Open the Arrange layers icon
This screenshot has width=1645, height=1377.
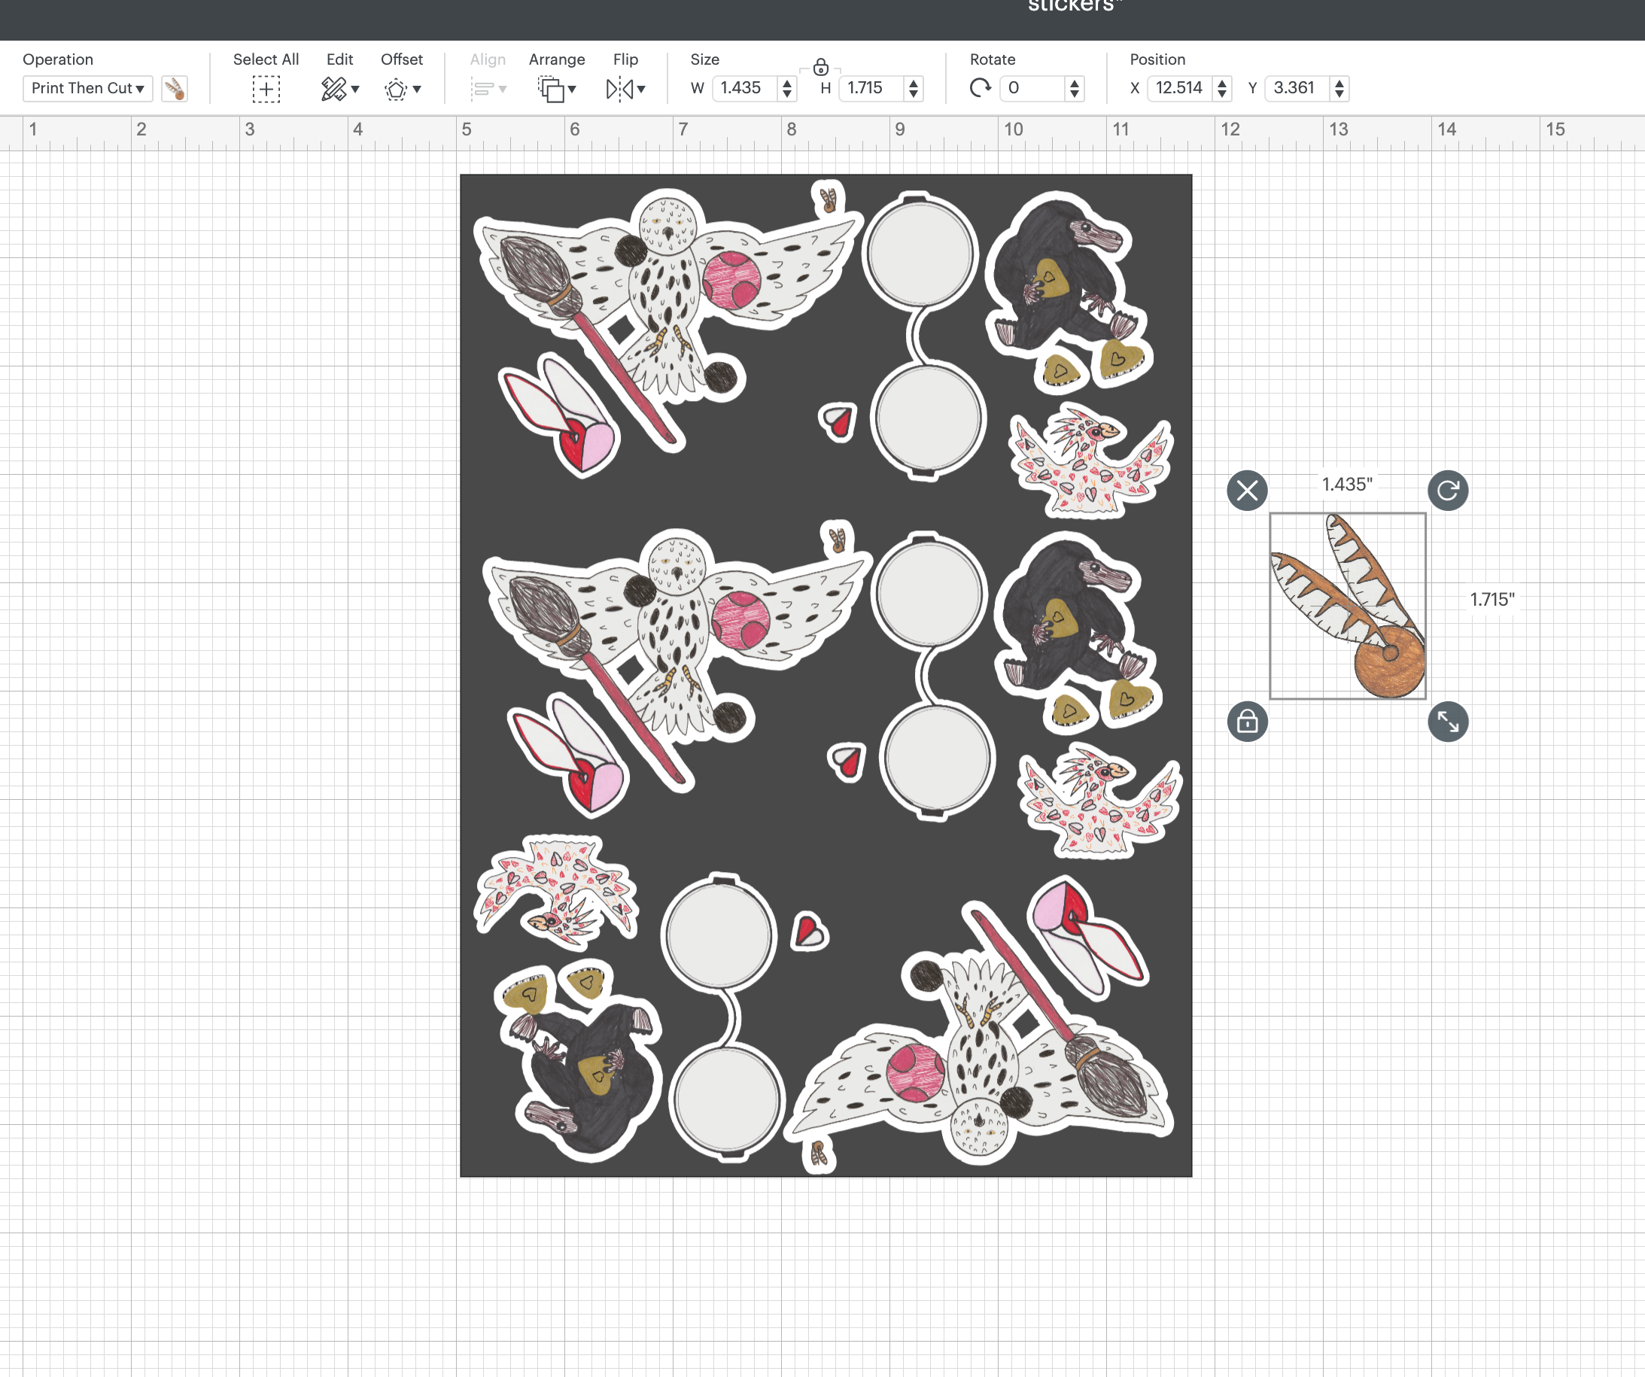point(552,90)
